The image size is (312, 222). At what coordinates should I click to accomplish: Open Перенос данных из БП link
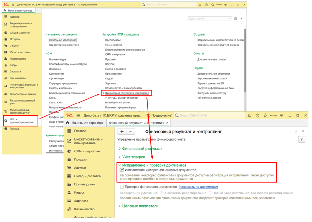coord(211,84)
